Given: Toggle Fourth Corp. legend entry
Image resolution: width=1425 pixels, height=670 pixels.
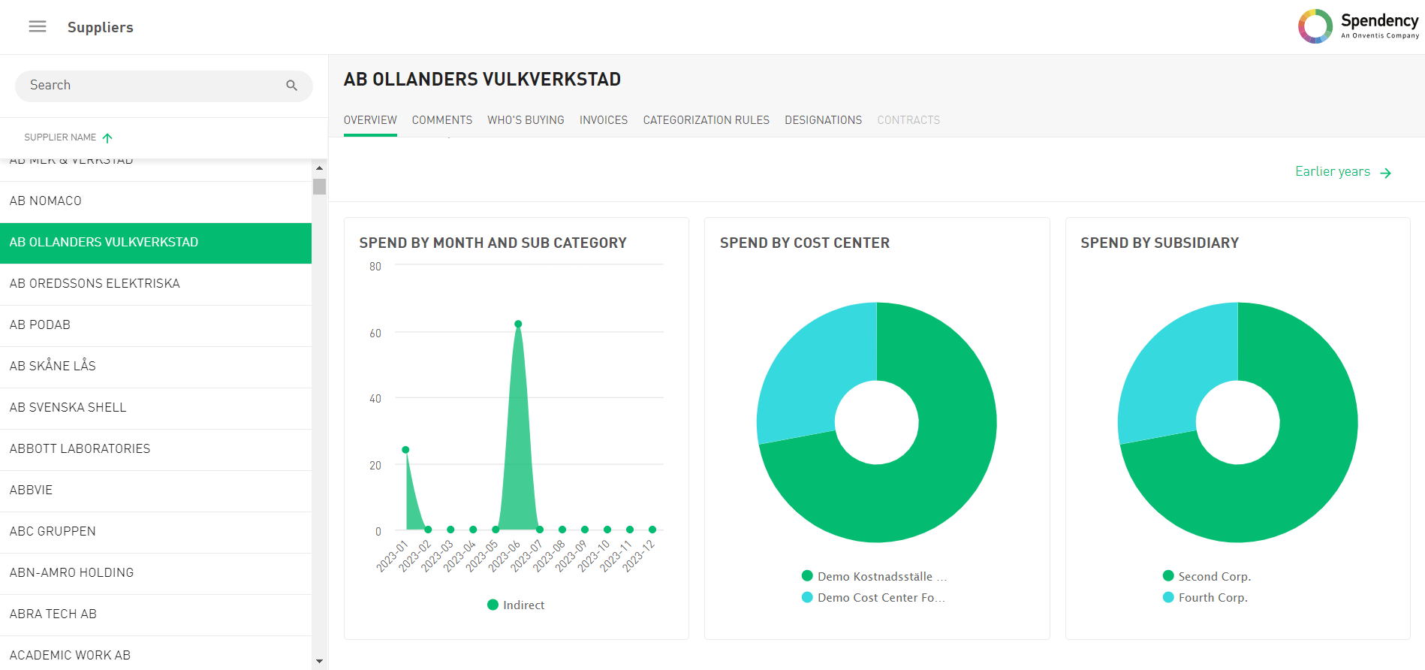Looking at the screenshot, I should (1205, 598).
